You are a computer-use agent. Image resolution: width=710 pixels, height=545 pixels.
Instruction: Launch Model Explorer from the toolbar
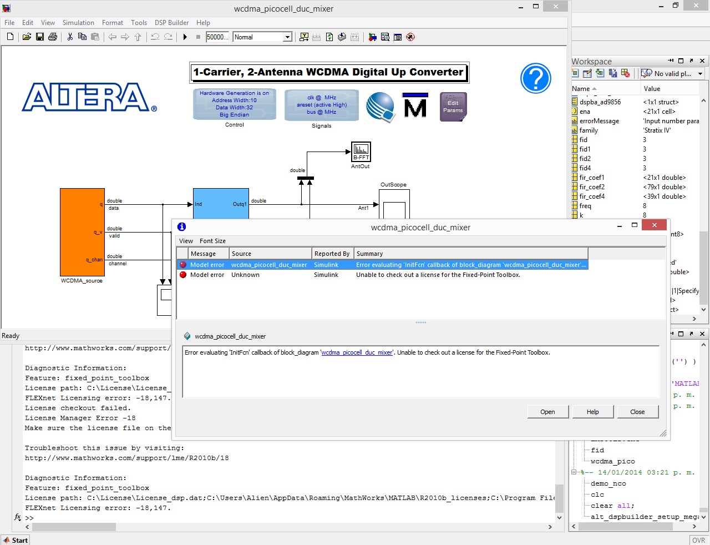point(385,37)
